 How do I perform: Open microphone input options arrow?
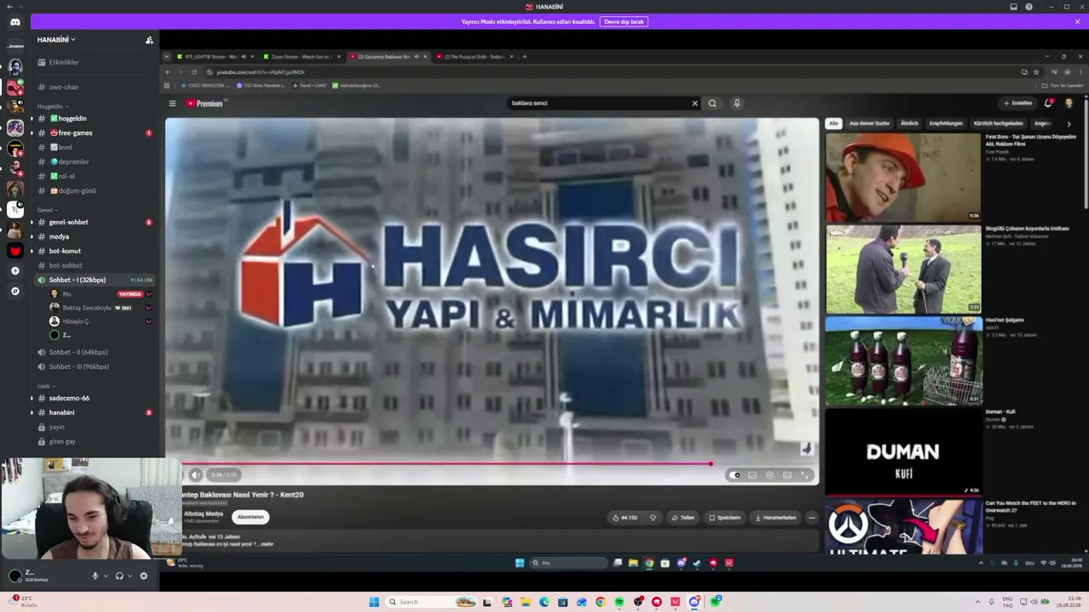(x=105, y=576)
